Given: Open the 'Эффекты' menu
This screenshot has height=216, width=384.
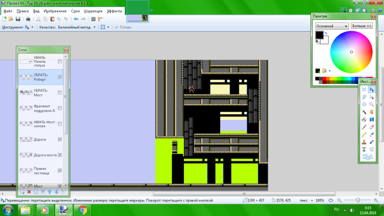Looking at the screenshot, I should [114, 11].
